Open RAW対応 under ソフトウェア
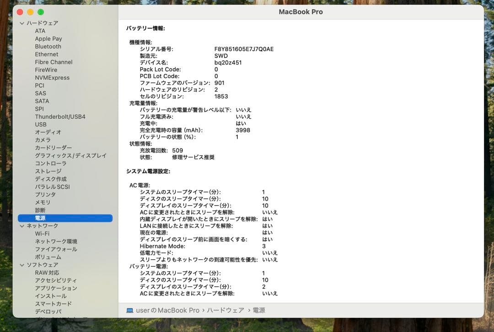The width and height of the screenshot is (494, 332). click(47, 273)
